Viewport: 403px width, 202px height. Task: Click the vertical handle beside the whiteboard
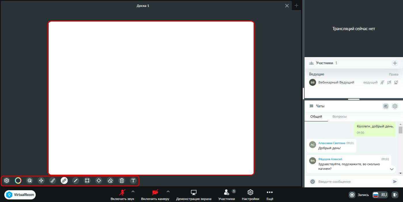[x=303, y=93]
